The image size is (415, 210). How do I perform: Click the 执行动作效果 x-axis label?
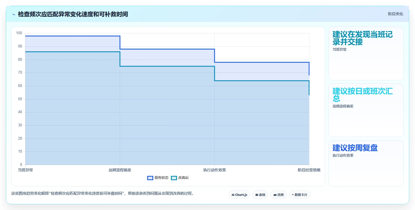point(215,170)
